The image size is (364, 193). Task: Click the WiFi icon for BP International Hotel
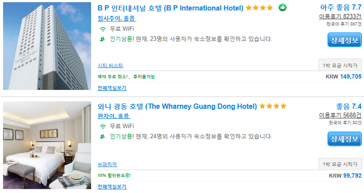coord(102,29)
